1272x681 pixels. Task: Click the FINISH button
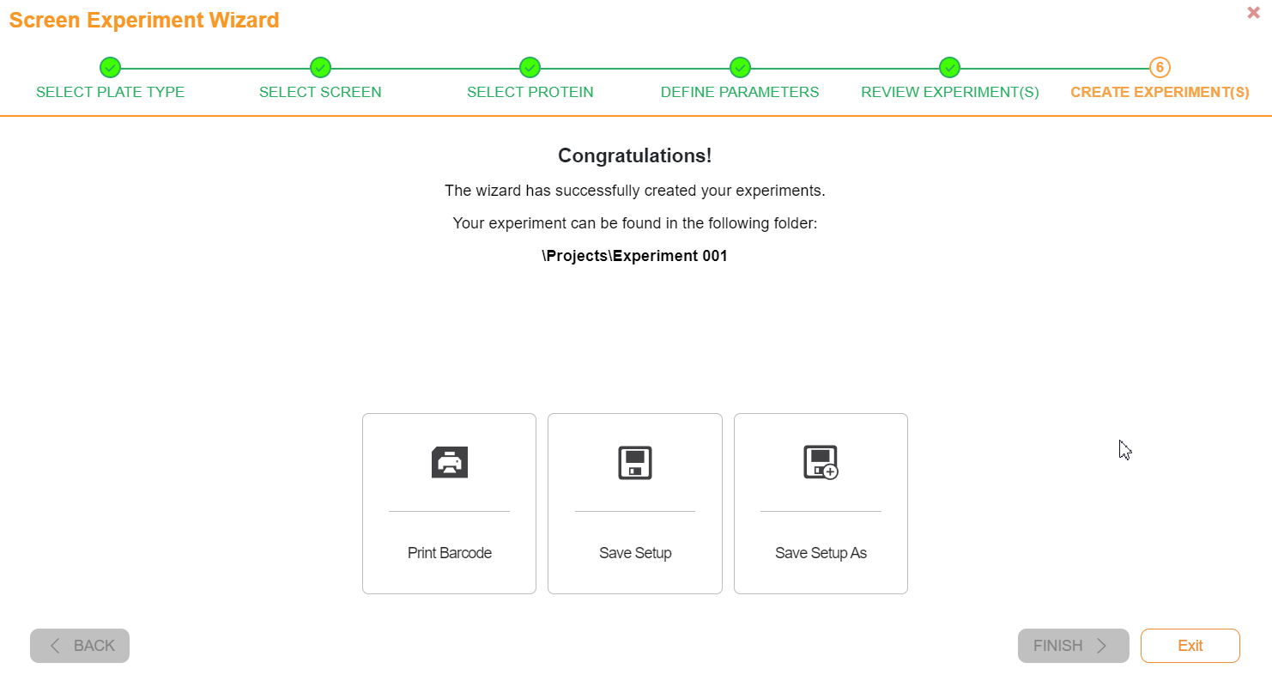pos(1073,645)
